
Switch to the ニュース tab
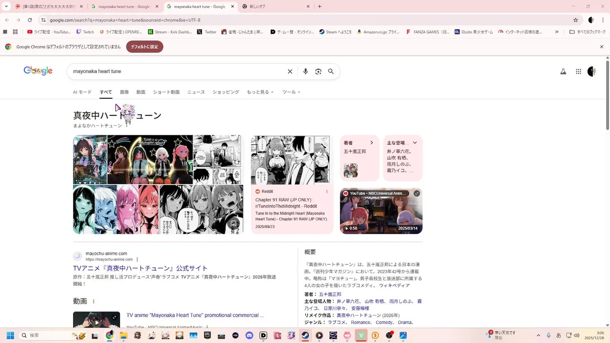[196, 92]
